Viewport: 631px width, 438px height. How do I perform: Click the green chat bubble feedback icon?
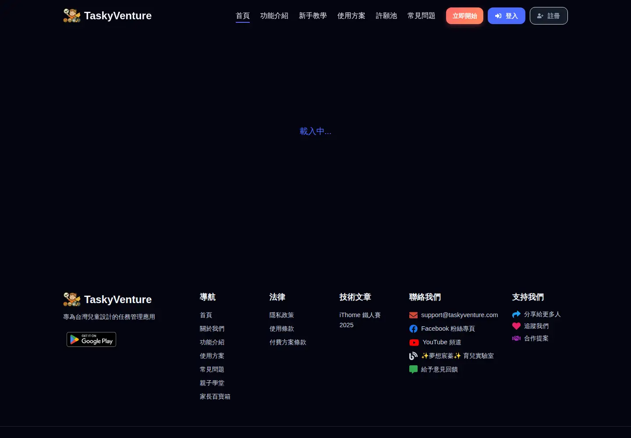click(x=413, y=370)
